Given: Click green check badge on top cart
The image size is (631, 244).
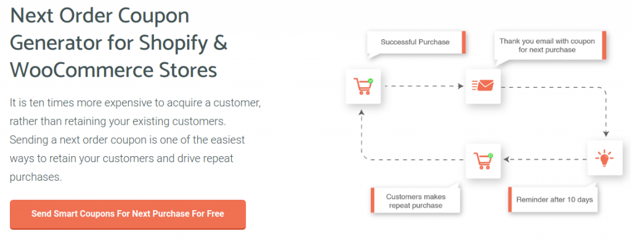Looking at the screenshot, I should click(370, 81).
